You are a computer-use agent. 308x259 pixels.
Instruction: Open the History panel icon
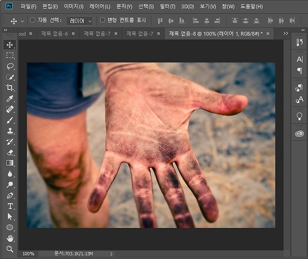click(299, 42)
